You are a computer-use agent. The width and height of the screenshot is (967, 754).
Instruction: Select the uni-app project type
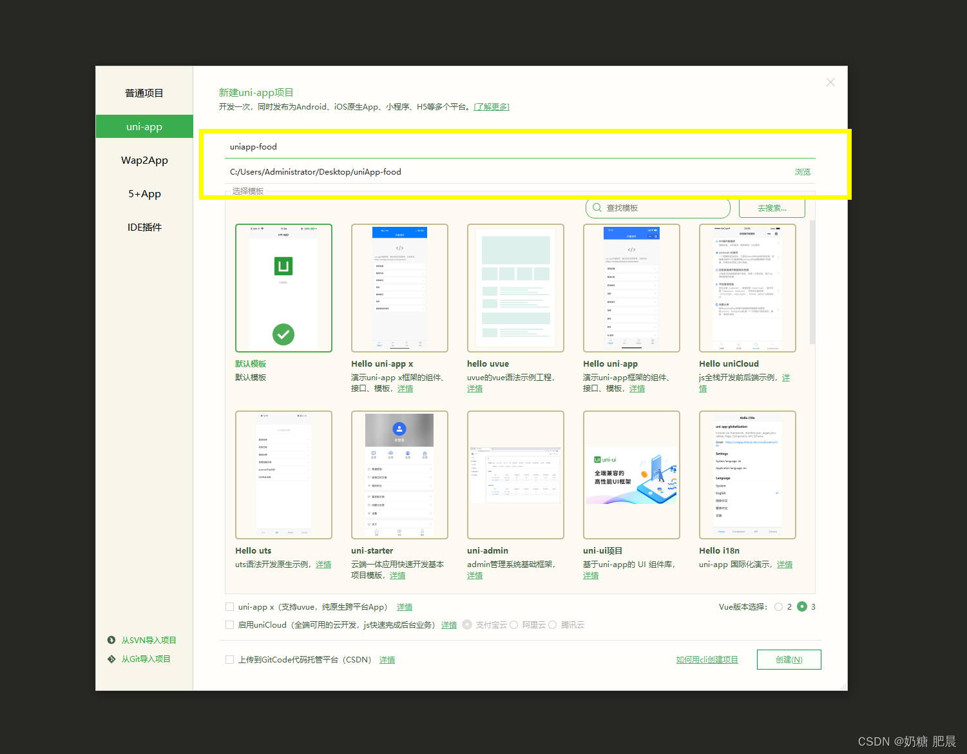point(144,126)
